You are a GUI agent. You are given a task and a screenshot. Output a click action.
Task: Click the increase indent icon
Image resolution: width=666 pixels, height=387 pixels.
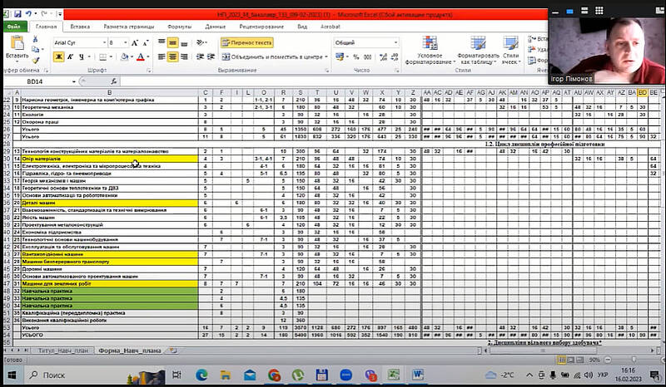click(x=211, y=56)
